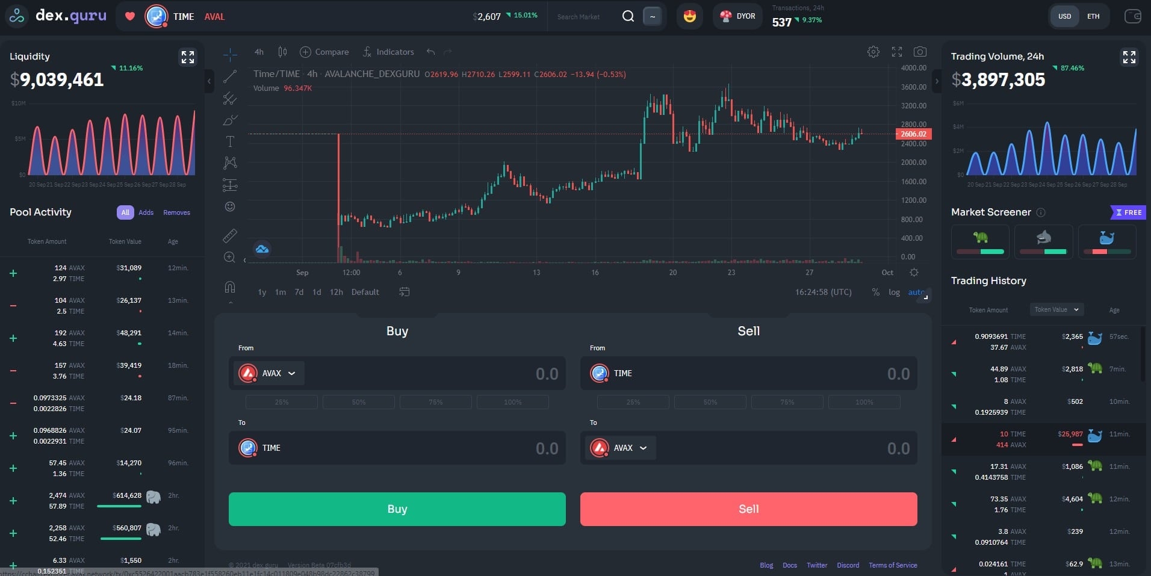
Task: Open the Discord footer link
Action: click(x=848, y=565)
